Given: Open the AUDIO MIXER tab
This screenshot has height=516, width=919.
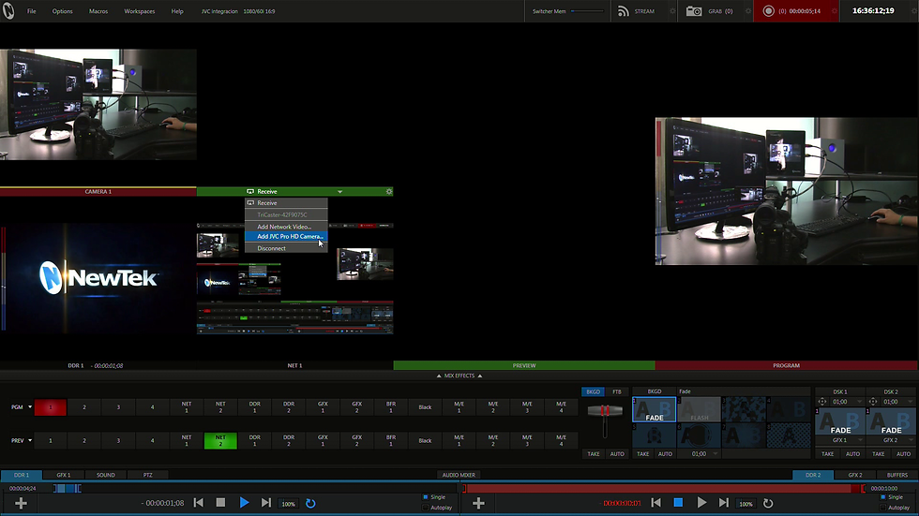Looking at the screenshot, I should (459, 475).
